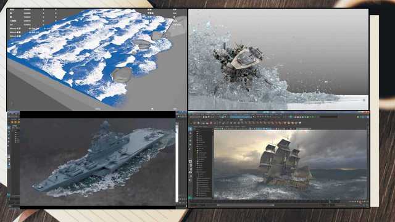Click the blue highlighted field in top toolbar of ship window
Image resolution: width=395 pixels, height=222 pixels.
coord(239,117)
